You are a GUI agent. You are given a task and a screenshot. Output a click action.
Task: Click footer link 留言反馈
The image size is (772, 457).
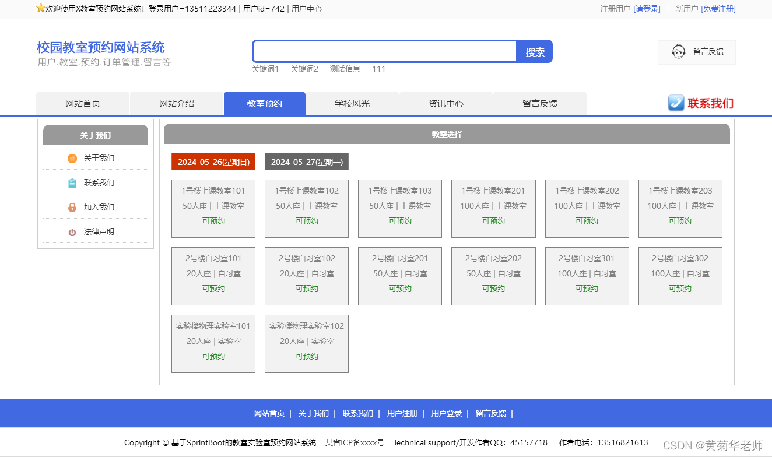[491, 414]
